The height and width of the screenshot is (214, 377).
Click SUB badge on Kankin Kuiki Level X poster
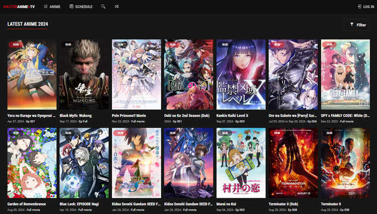[x=225, y=45]
